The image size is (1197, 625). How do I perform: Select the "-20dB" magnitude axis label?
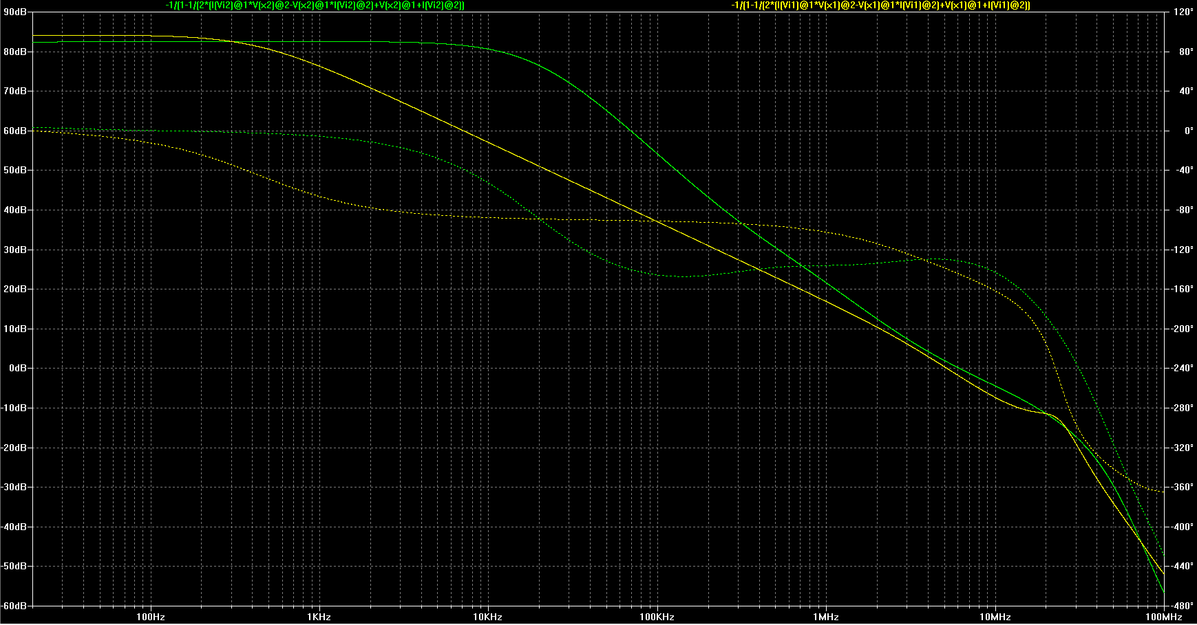[x=14, y=448]
